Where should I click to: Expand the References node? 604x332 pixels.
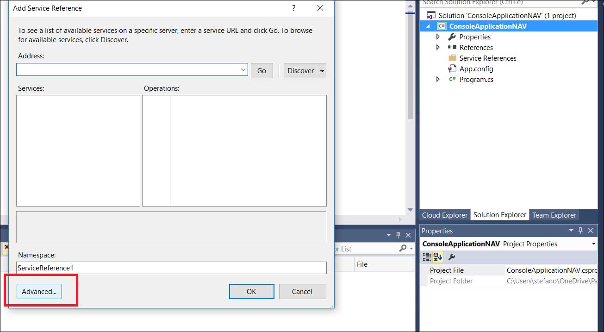pos(438,47)
